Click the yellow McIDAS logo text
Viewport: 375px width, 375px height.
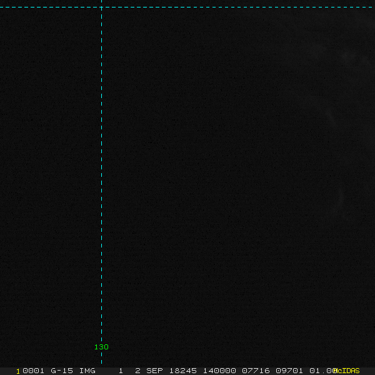(347, 371)
